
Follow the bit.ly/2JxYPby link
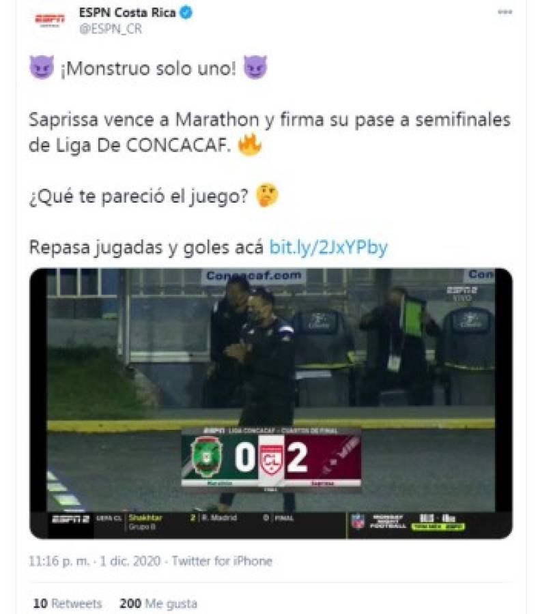point(328,248)
